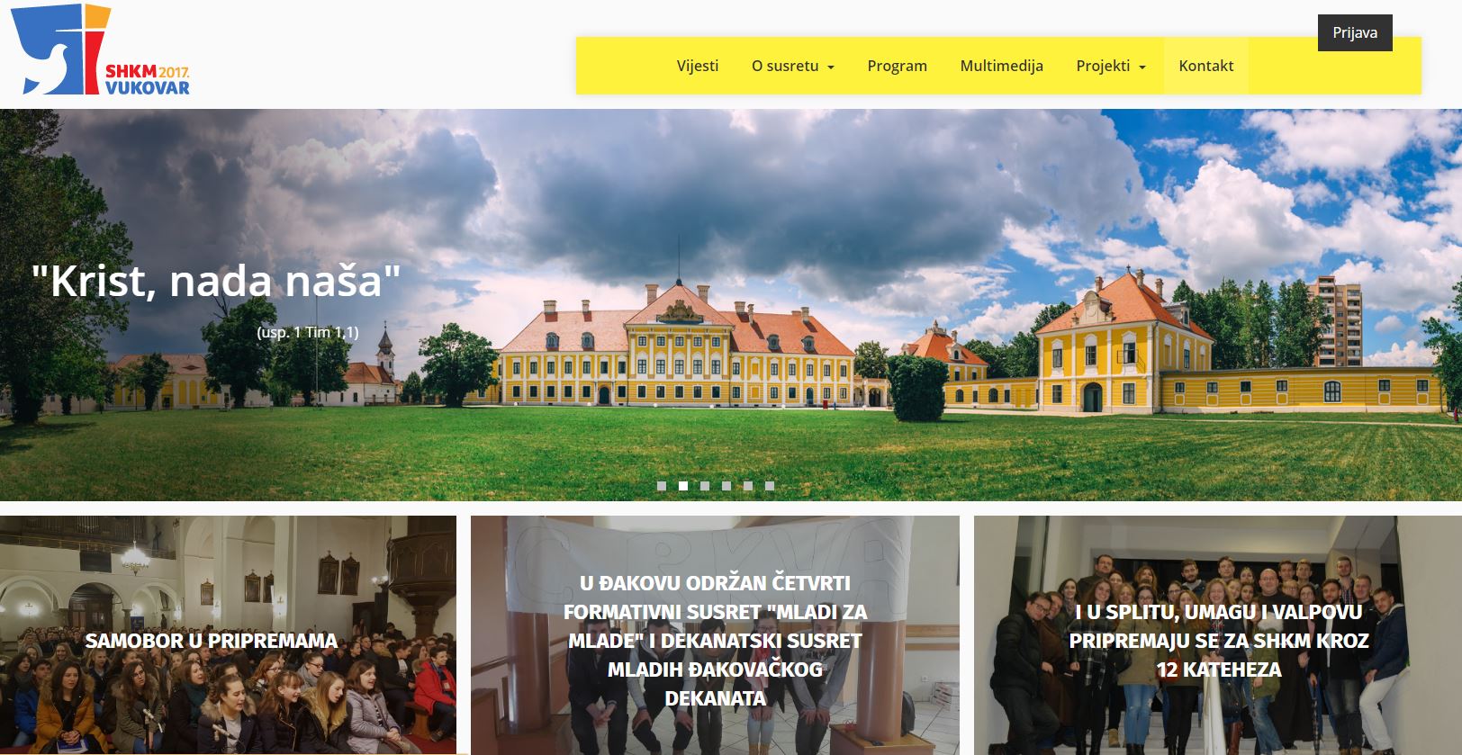Open the Split, Umag i Valpovo article
This screenshot has height=755, width=1462.
pos(1218,641)
